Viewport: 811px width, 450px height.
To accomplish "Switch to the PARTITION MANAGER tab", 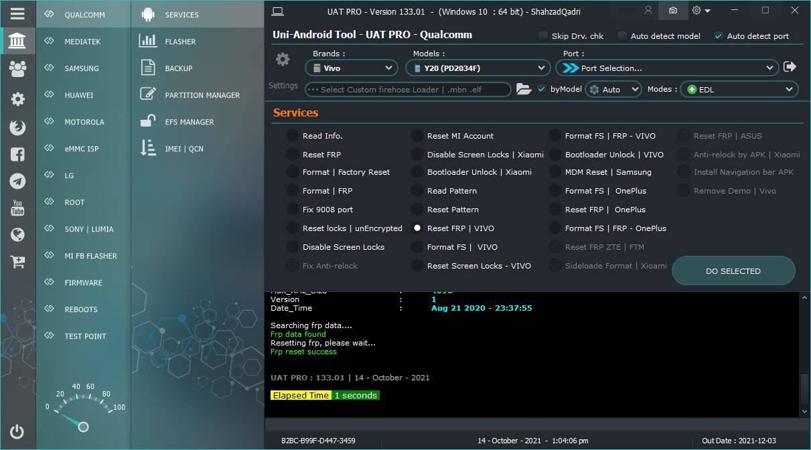I will point(202,95).
